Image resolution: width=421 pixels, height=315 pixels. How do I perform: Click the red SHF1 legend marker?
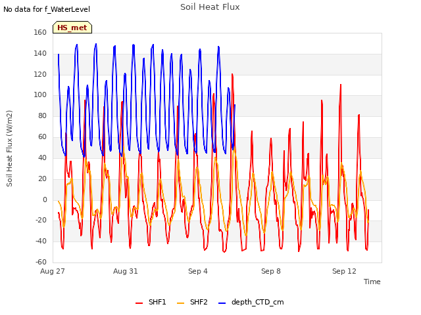click(x=139, y=303)
